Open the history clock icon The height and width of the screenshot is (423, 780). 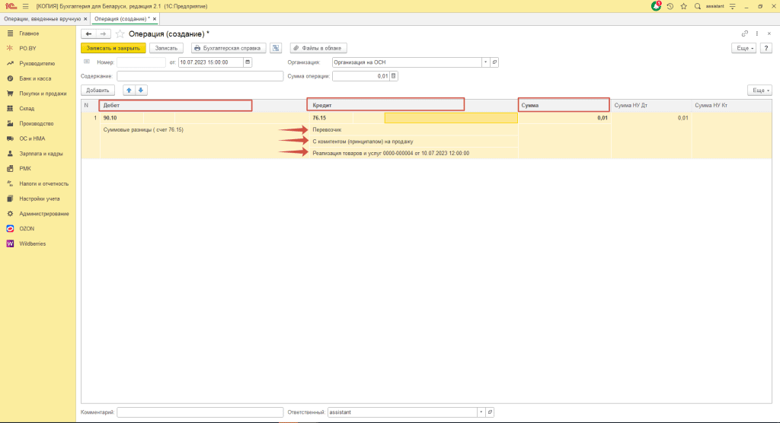tap(670, 6)
